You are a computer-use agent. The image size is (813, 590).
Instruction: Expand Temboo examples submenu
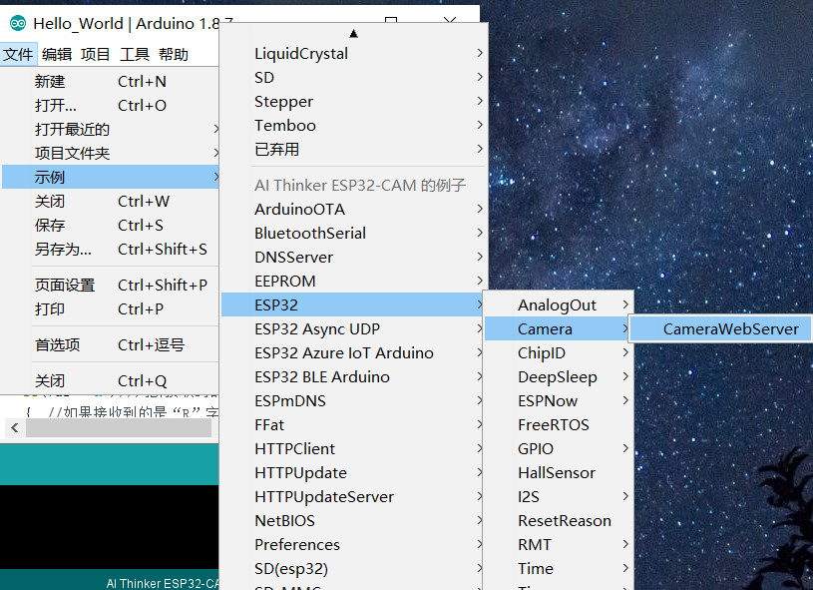click(x=353, y=125)
